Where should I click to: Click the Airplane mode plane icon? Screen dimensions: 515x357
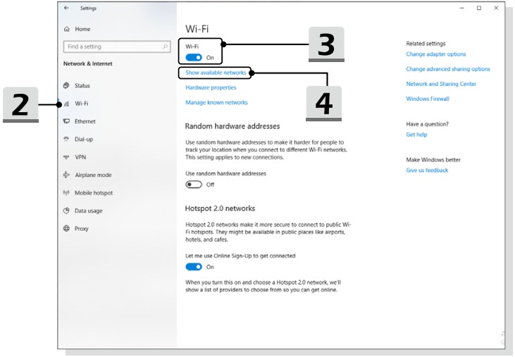click(66, 175)
